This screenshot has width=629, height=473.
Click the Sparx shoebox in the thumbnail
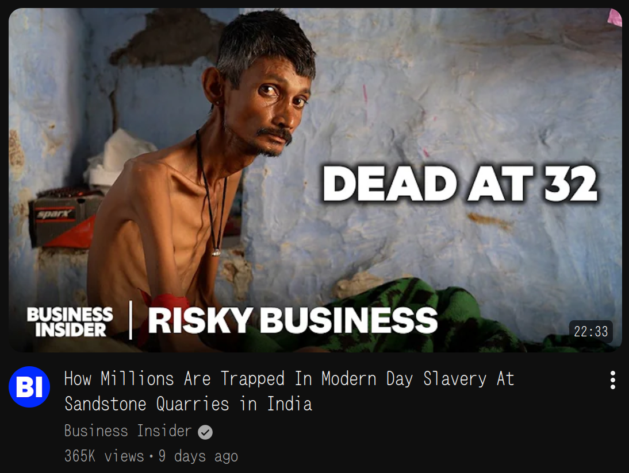pyautogui.click(x=64, y=219)
